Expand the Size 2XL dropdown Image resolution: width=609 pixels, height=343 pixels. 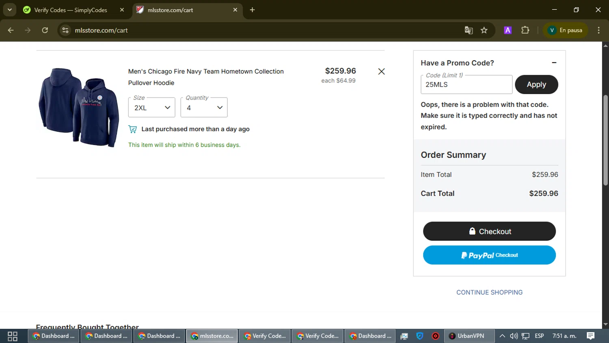(x=151, y=107)
